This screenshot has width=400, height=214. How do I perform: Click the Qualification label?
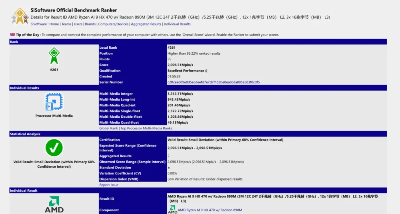110,71
